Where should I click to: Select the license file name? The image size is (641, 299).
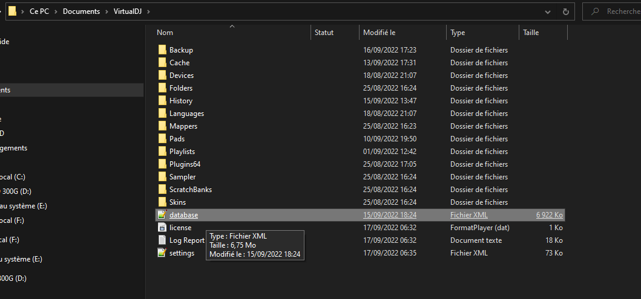(x=180, y=227)
